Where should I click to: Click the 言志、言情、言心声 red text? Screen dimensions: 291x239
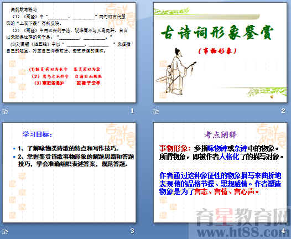(227, 191)
